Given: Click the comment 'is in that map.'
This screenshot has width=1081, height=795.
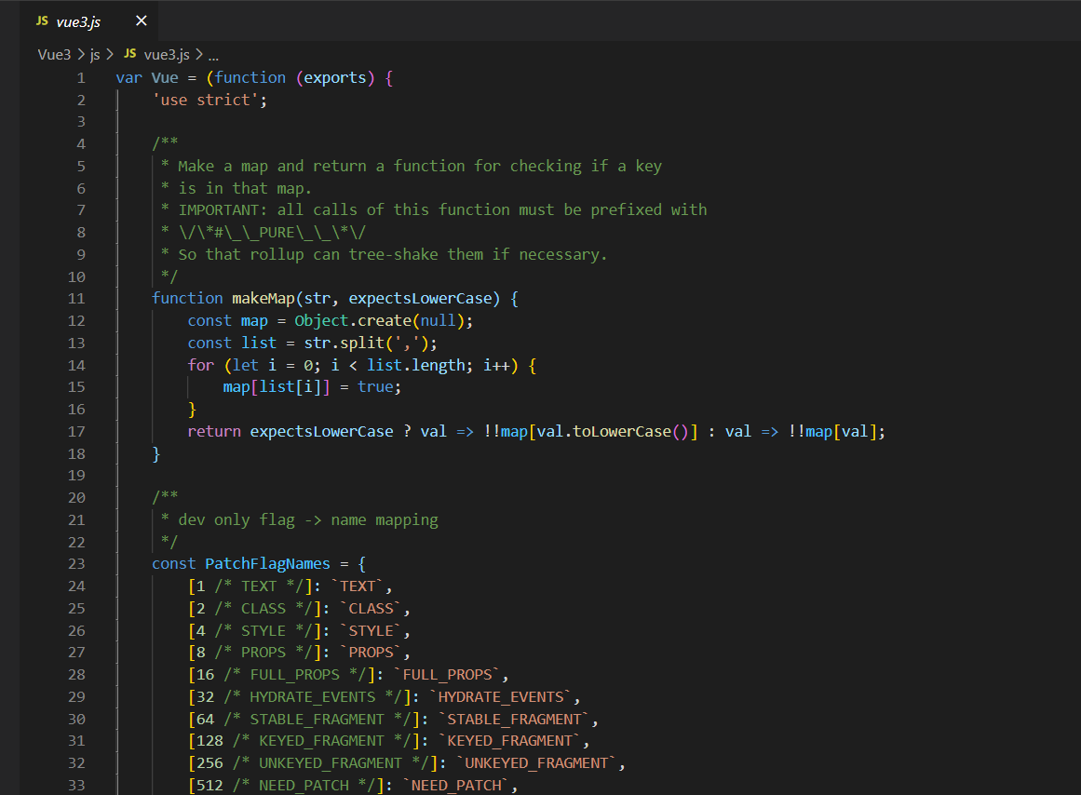Looking at the screenshot, I should pyautogui.click(x=245, y=188).
